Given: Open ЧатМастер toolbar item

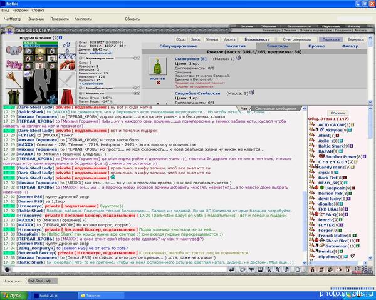Looking at the screenshot, I should pos(13,19).
